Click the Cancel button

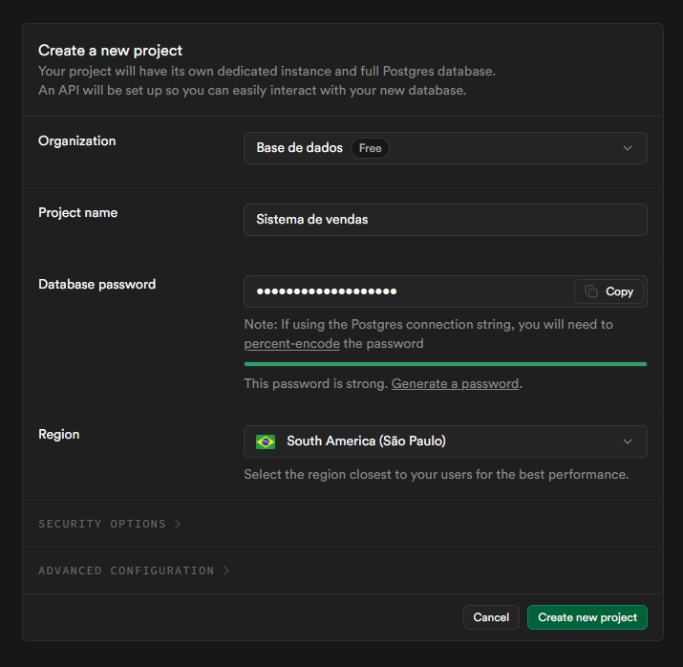(491, 617)
